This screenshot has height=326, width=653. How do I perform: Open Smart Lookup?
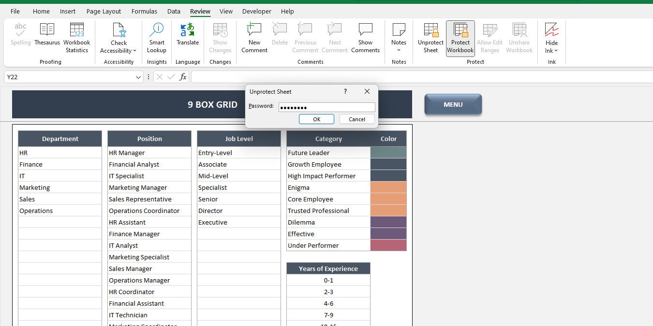click(x=157, y=39)
